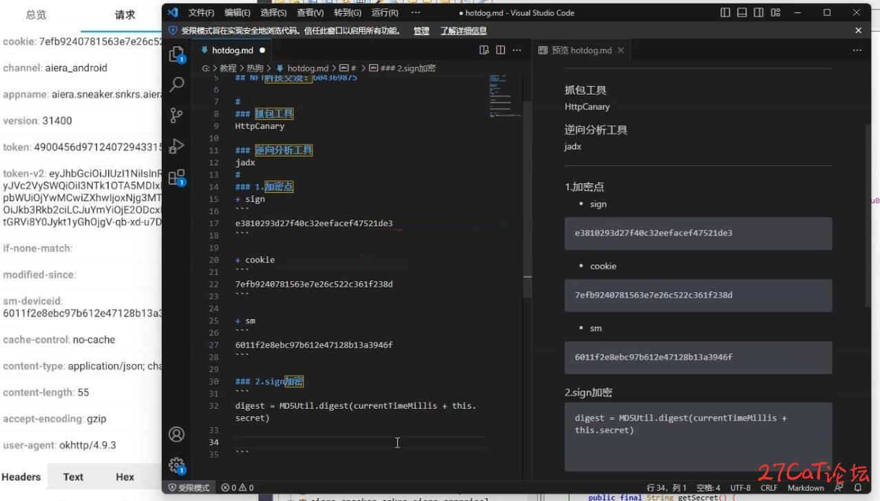The image size is (880, 501).
Task: Click 了解详细信息 link in banner
Action: (x=463, y=30)
